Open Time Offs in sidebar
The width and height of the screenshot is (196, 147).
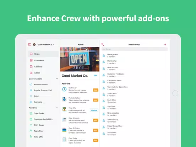tap(43, 137)
